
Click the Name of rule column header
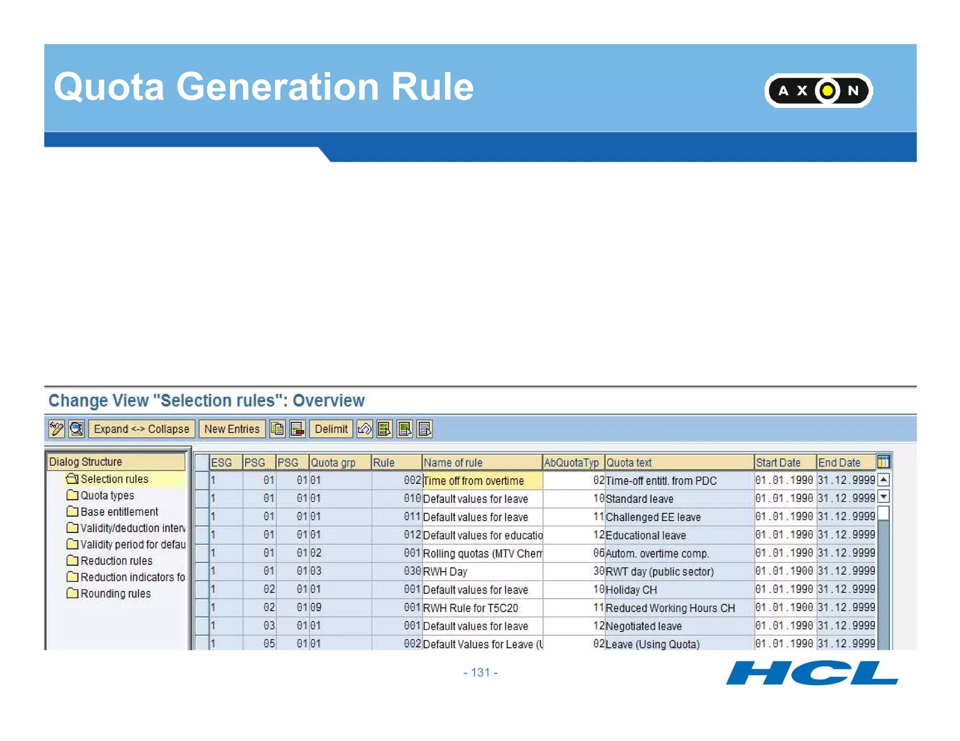point(482,462)
